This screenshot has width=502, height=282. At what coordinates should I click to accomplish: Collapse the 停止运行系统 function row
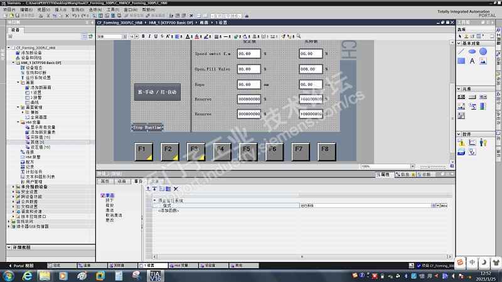click(x=154, y=201)
